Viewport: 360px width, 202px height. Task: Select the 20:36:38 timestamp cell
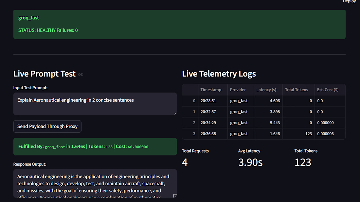coord(213,134)
